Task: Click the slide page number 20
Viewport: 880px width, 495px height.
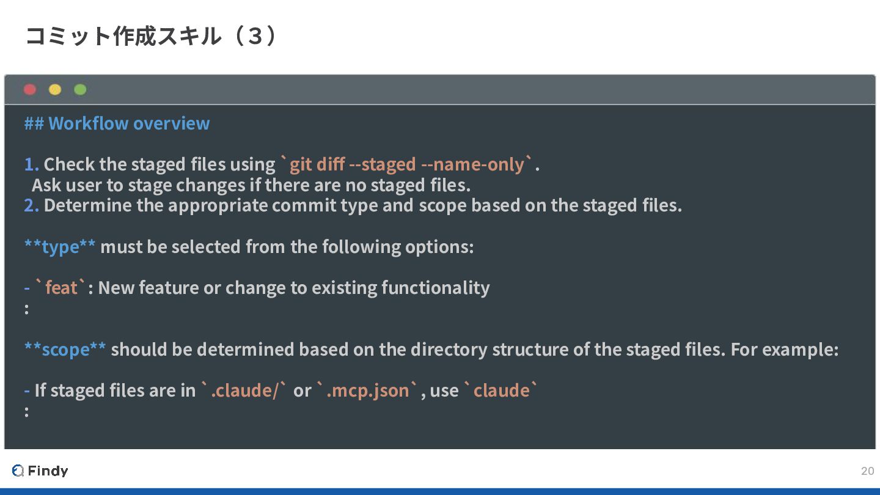Action: 867,471
